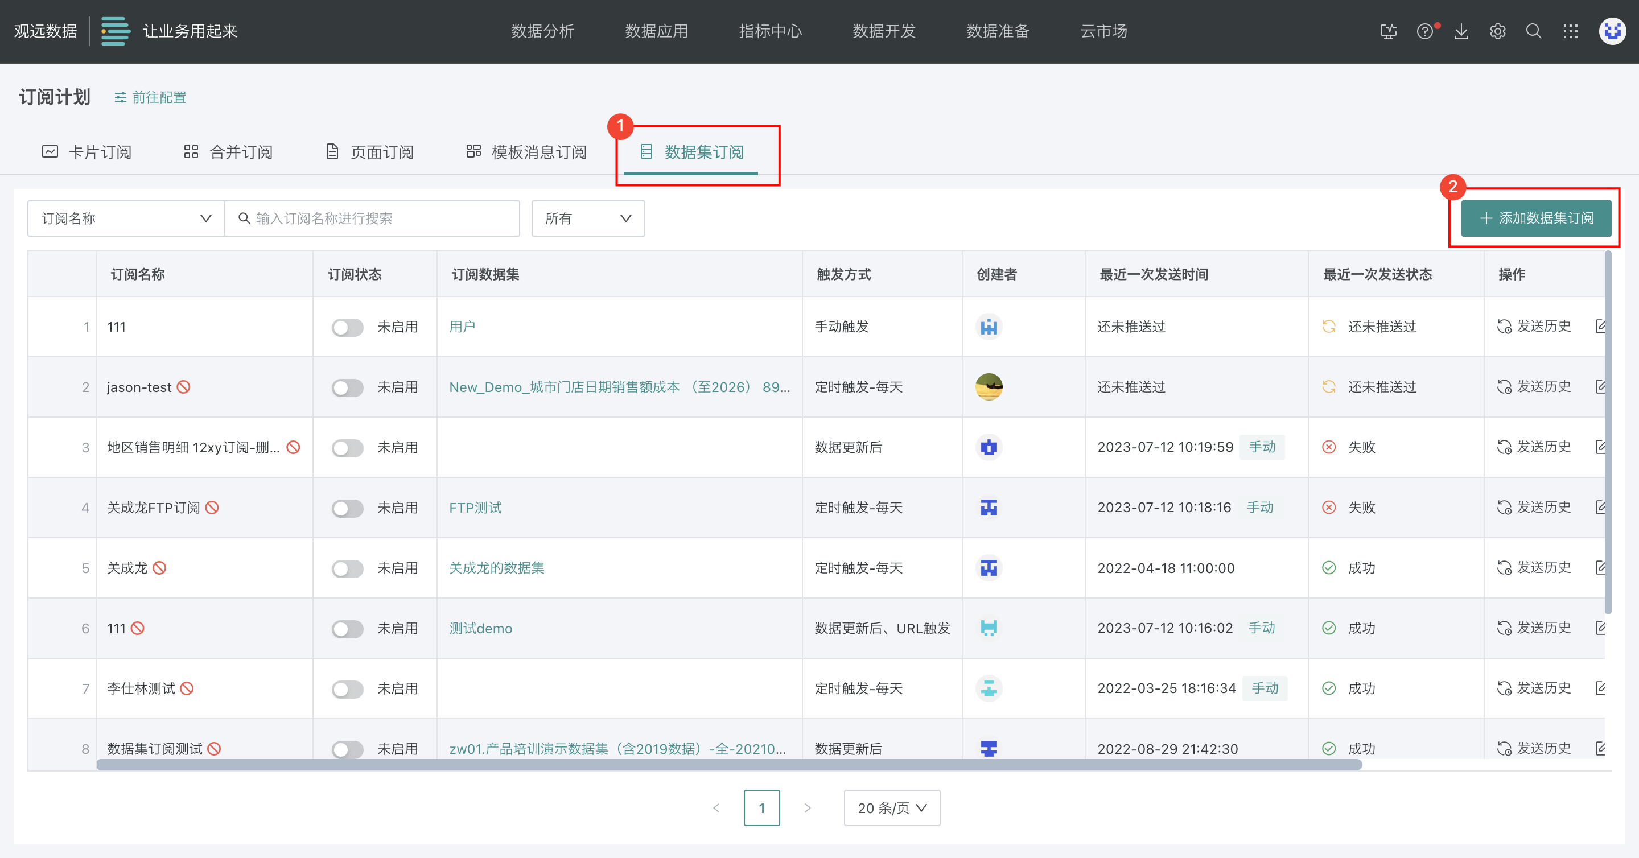This screenshot has width=1639, height=858.
Task: Expand the 订阅名称 search type dropdown
Action: (x=126, y=218)
